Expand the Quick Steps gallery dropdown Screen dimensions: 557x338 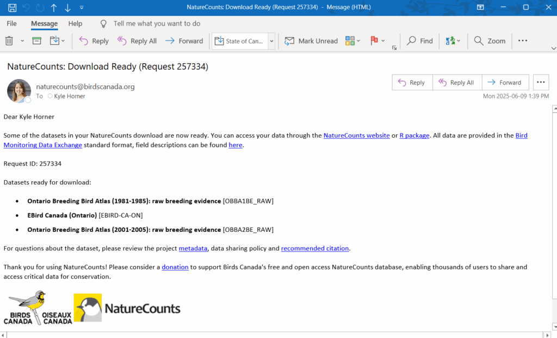(272, 41)
